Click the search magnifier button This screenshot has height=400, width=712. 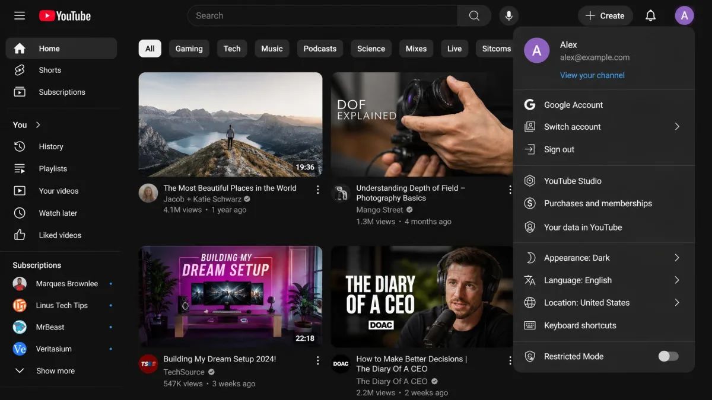pos(474,16)
